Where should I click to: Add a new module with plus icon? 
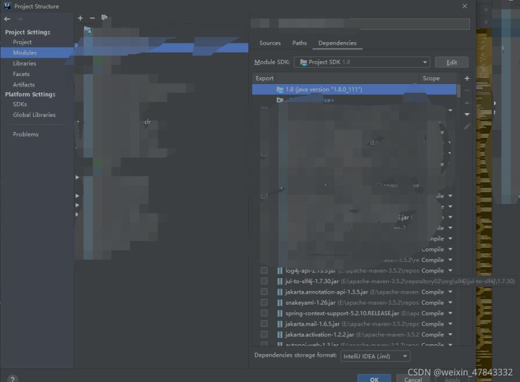tap(80, 18)
